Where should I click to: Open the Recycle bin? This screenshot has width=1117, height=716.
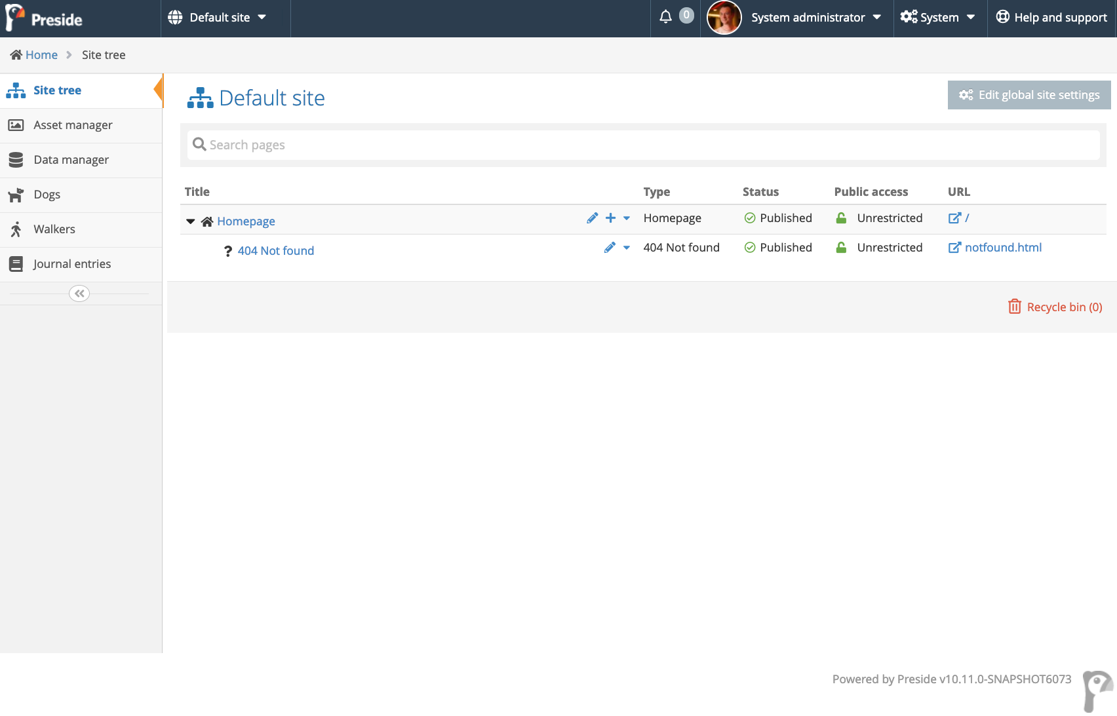(1055, 307)
